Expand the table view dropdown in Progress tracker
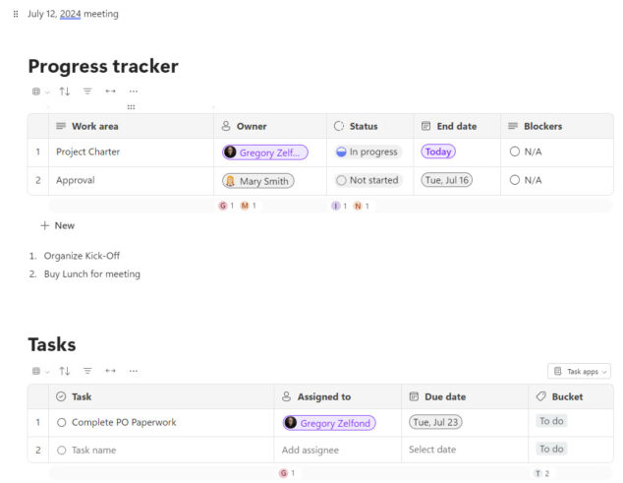623x483 pixels. (x=40, y=91)
